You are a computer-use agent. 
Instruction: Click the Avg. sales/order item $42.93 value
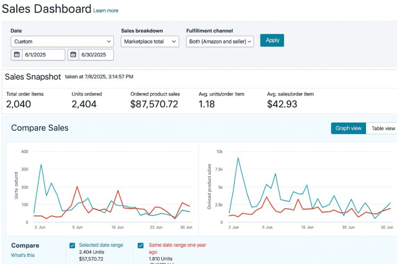click(x=282, y=104)
